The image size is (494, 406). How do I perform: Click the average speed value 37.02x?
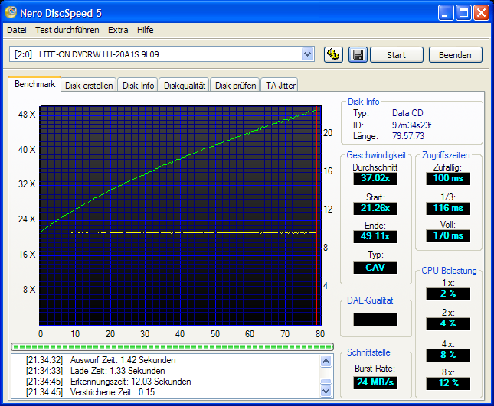[x=375, y=178]
